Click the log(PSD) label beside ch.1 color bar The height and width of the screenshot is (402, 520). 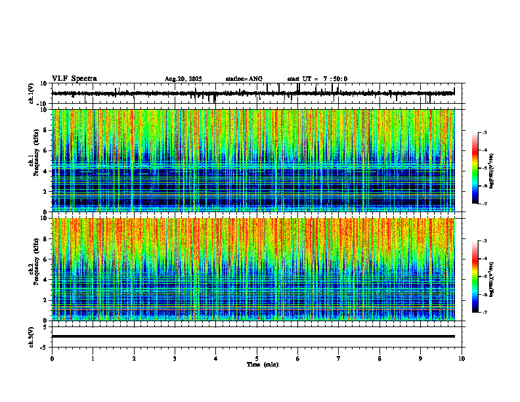tap(492, 171)
